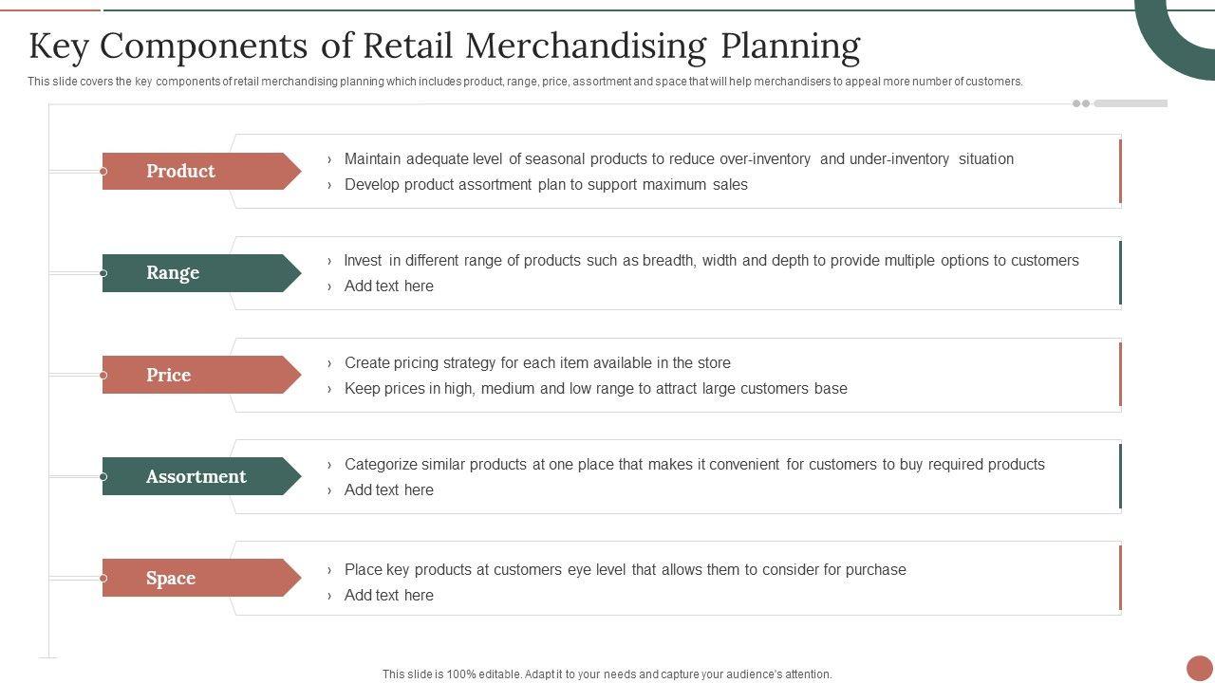Click the connector dot beside Space
Screen dimensions: 1215x683
coord(103,578)
